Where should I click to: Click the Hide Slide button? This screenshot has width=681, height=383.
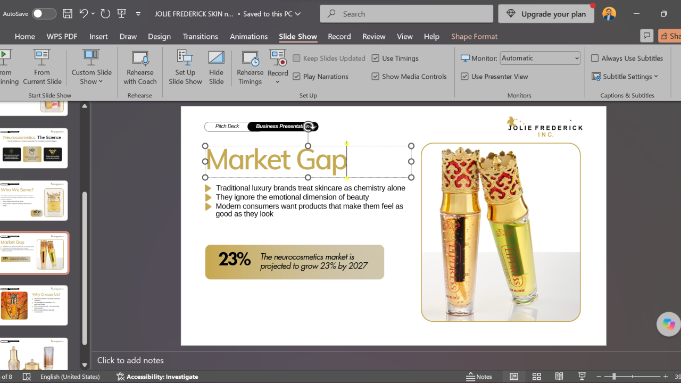click(x=216, y=68)
